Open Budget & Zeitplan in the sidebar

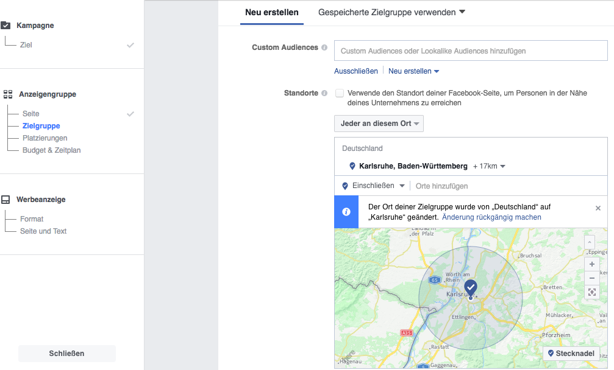click(51, 150)
